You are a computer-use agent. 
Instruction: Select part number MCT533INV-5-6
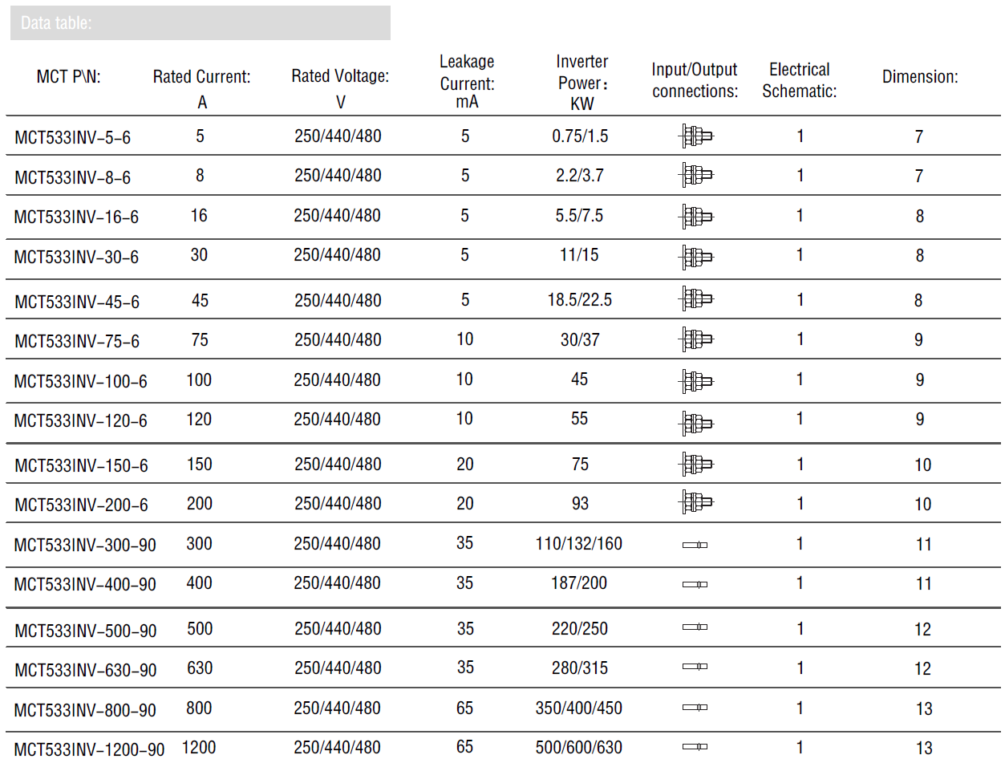[x=72, y=138]
